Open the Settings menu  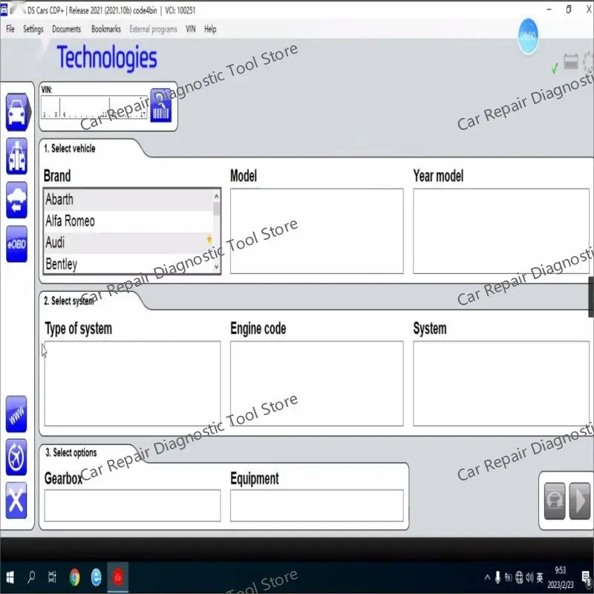(33, 29)
